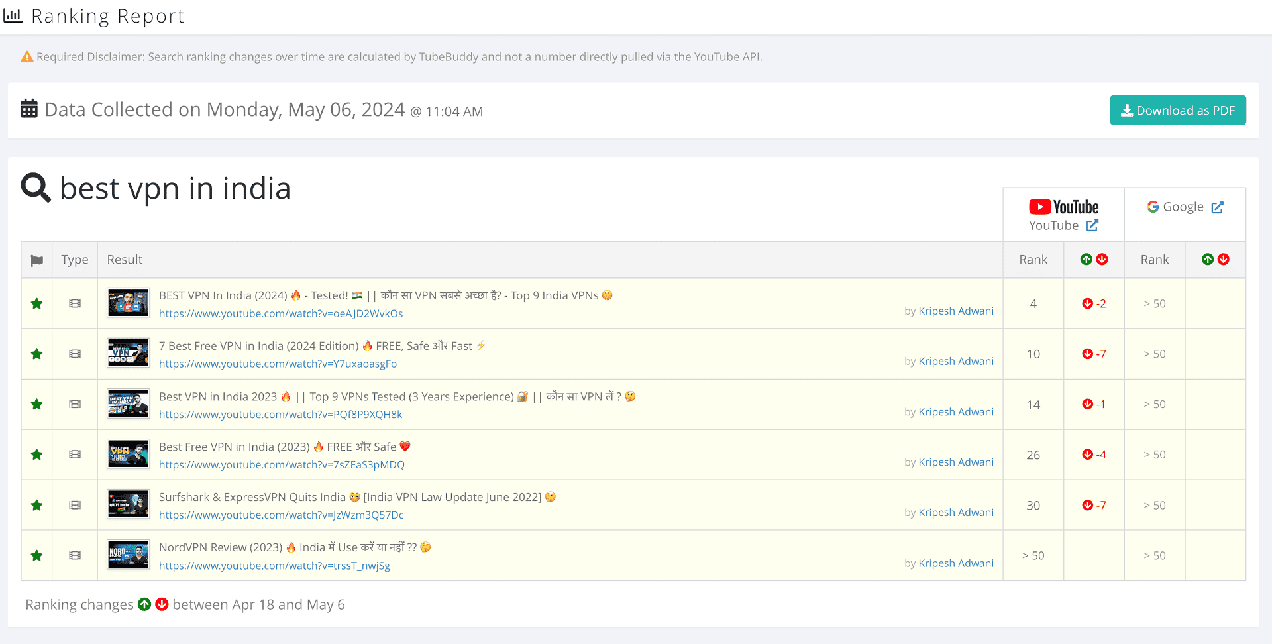Click film type icon for Surfshark video row

(75, 506)
